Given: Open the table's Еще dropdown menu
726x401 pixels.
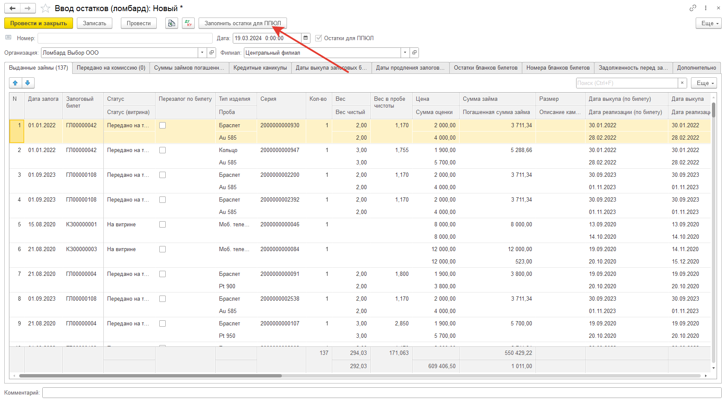Looking at the screenshot, I should click(x=704, y=83).
